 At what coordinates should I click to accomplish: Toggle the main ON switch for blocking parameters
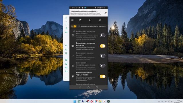pyautogui.click(x=74, y=26)
